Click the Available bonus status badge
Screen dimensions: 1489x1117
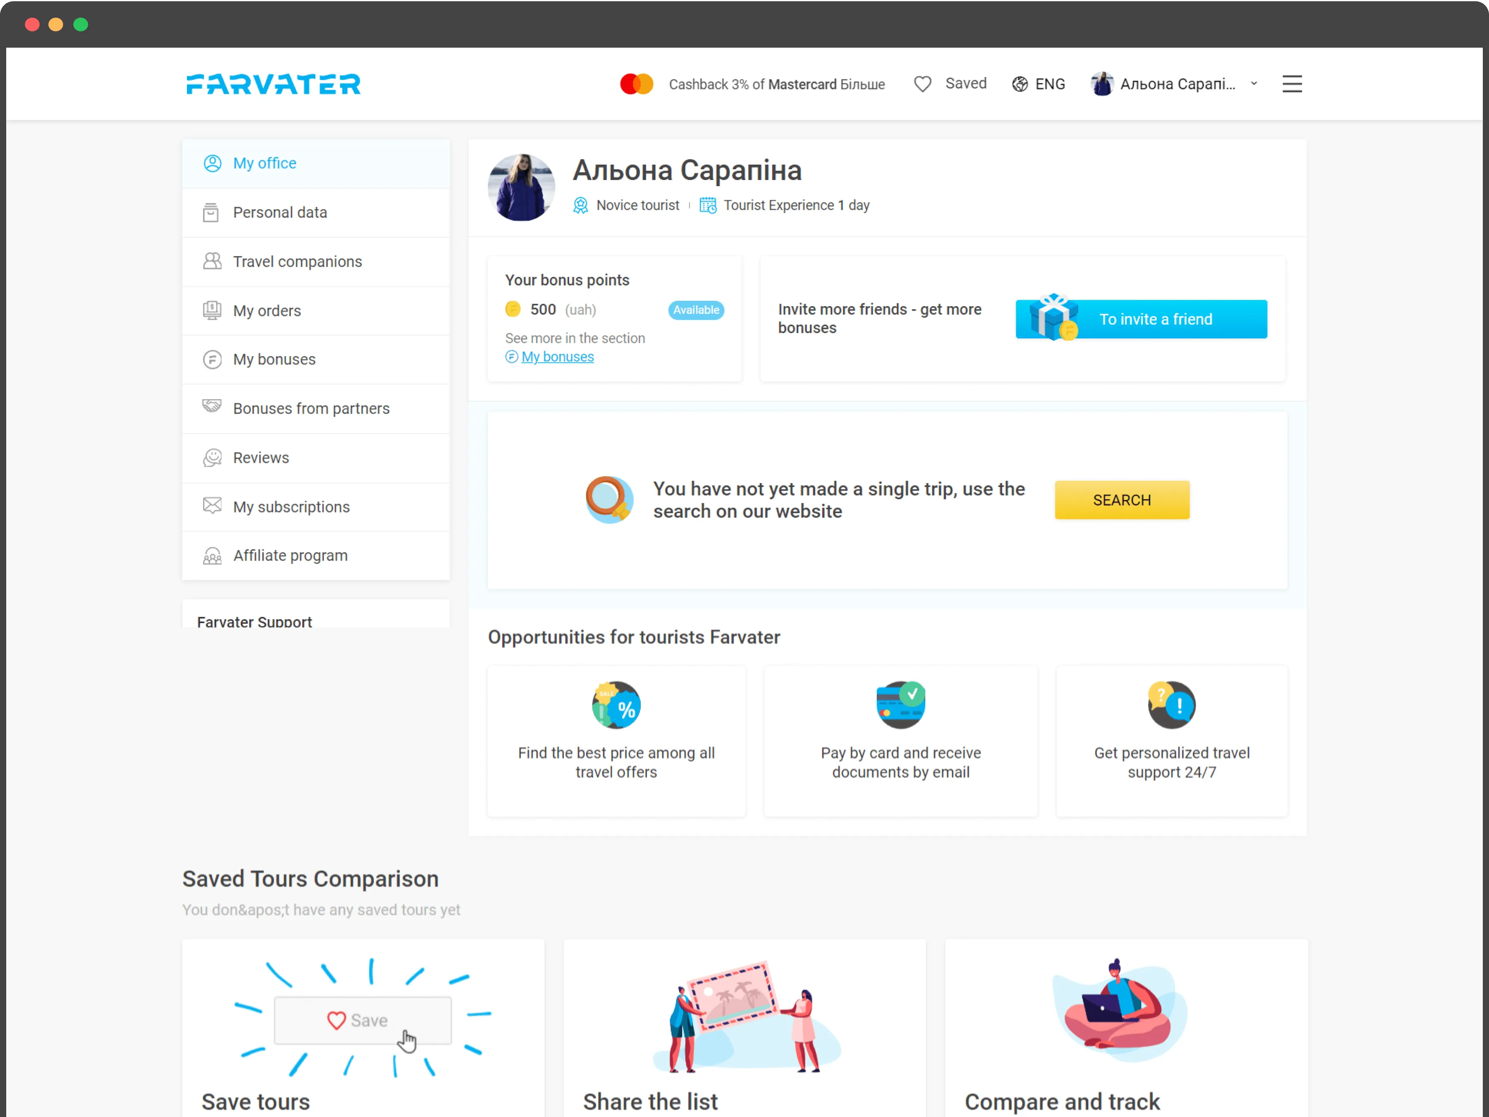coord(695,310)
